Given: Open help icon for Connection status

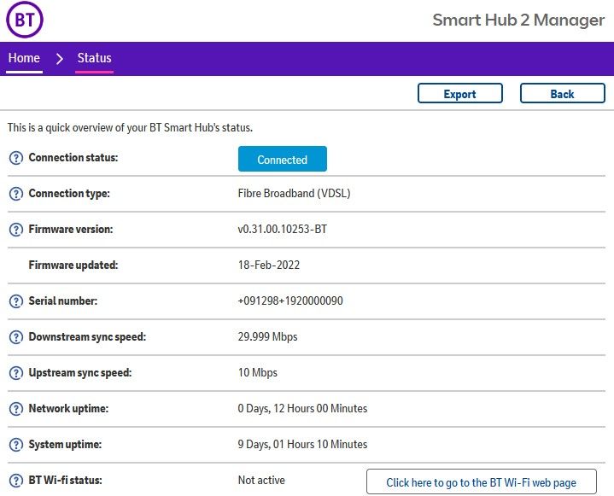Looking at the screenshot, I should (x=15, y=158).
